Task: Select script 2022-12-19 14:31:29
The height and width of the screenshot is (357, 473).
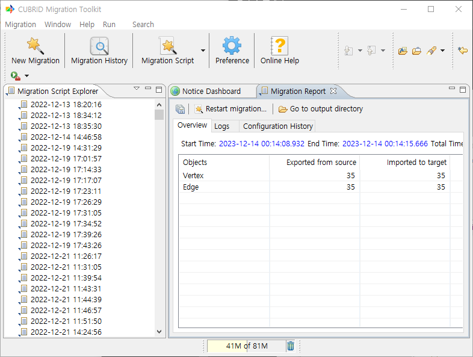Action: tap(66, 148)
